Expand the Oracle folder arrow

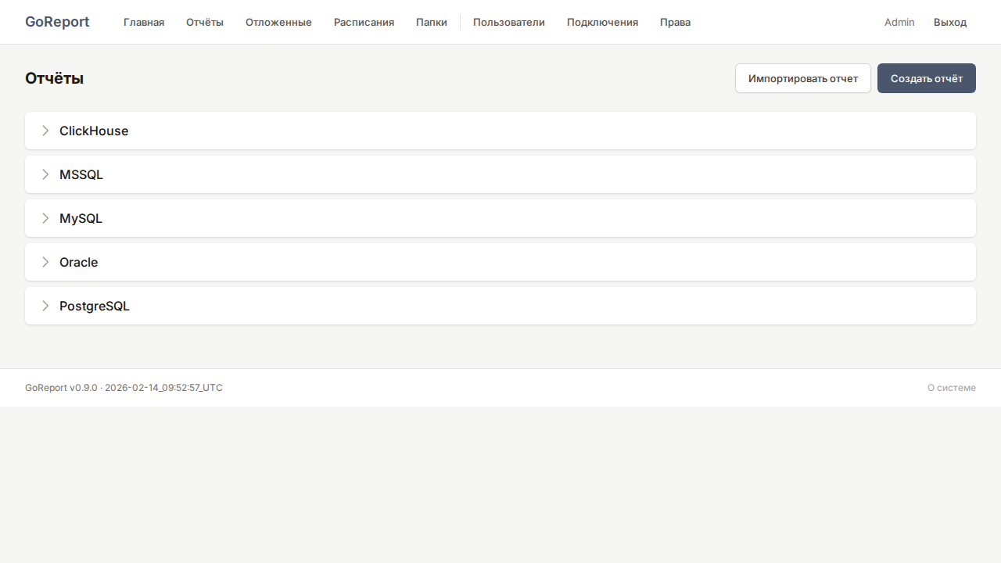tap(45, 262)
